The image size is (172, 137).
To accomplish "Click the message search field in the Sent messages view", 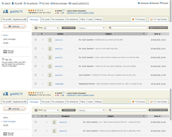I will [128, 110].
